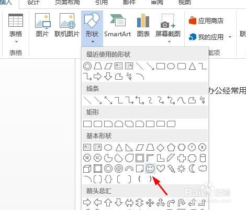Select the donut shape in recently used
Image resolution: width=246 pixels, height=210 pixels.
pos(87,66)
